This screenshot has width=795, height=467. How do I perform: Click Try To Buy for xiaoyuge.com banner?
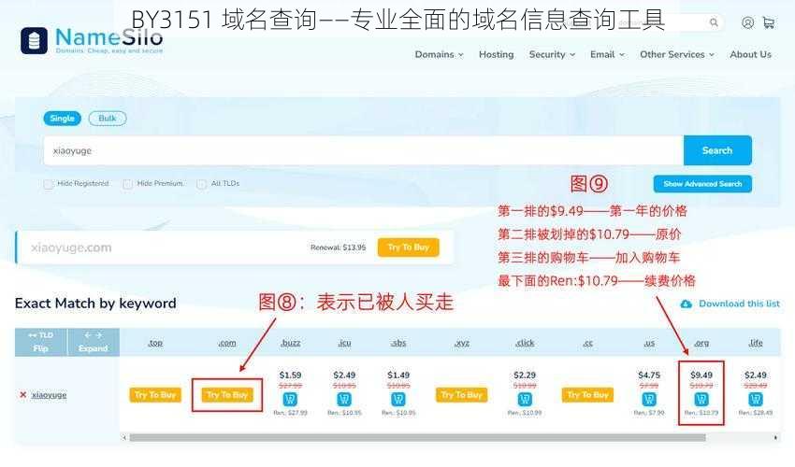click(408, 248)
